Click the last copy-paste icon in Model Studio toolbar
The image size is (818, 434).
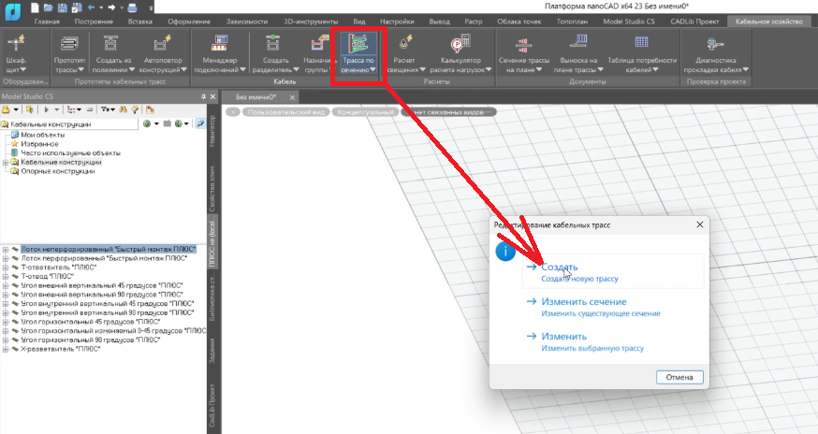point(151,109)
